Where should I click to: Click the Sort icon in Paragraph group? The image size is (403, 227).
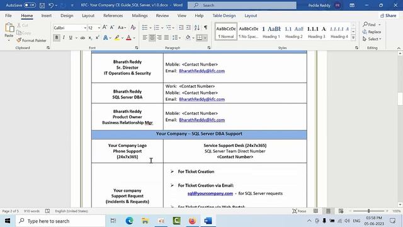tap(197, 28)
